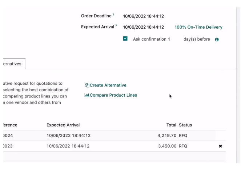Click the info icon after day(s) before
Screen dimensions: 241x169
coord(217,40)
